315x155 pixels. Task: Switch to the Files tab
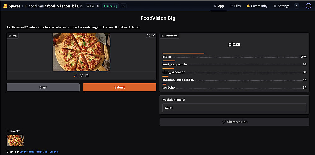tap(235, 6)
